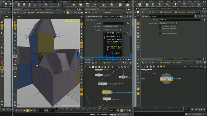Go to MAIN in viewport path bar
The height and width of the screenshot is (116, 207).
click(31, 12)
